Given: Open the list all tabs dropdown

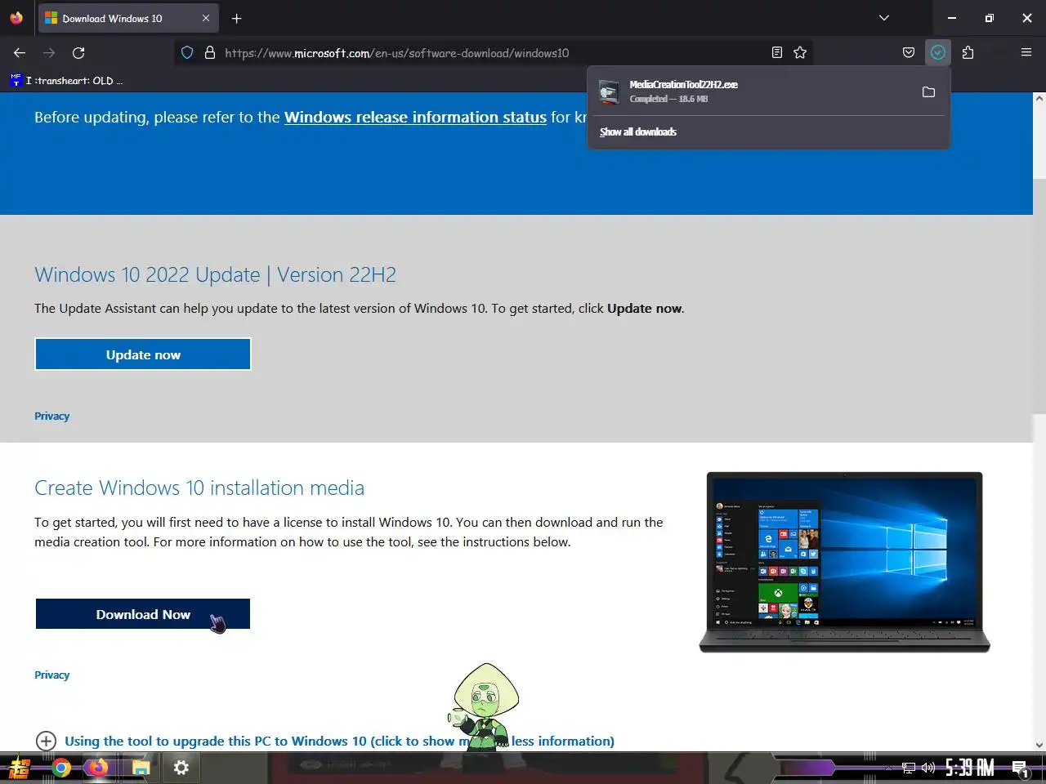Looking at the screenshot, I should [x=883, y=18].
